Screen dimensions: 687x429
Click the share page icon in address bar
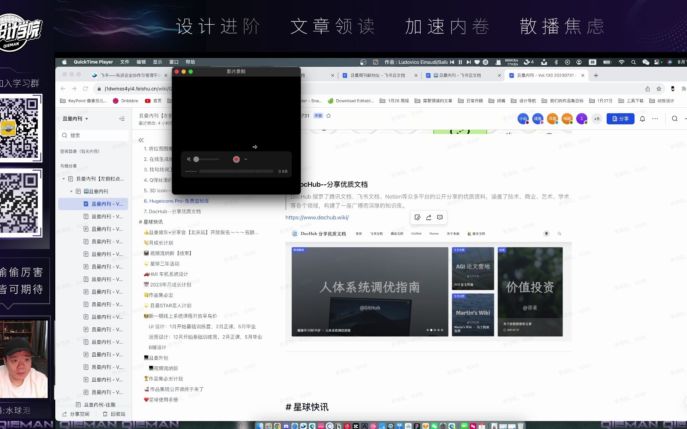(648, 89)
